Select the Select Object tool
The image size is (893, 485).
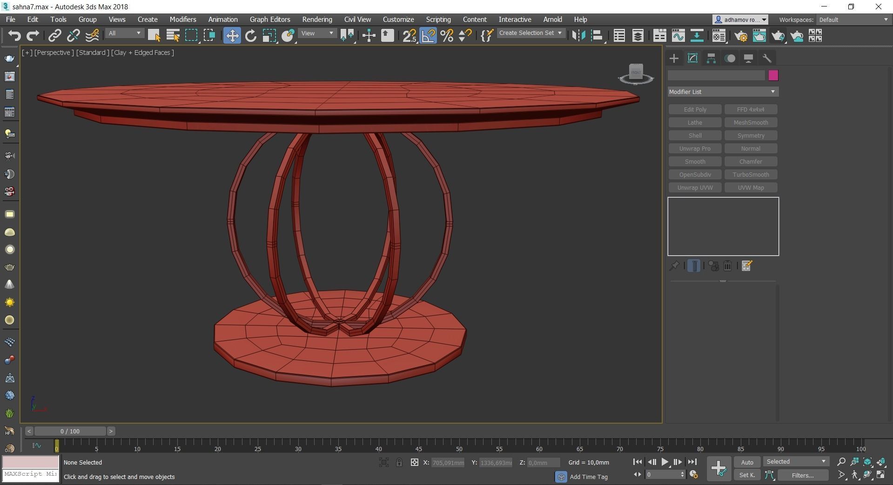(x=154, y=36)
